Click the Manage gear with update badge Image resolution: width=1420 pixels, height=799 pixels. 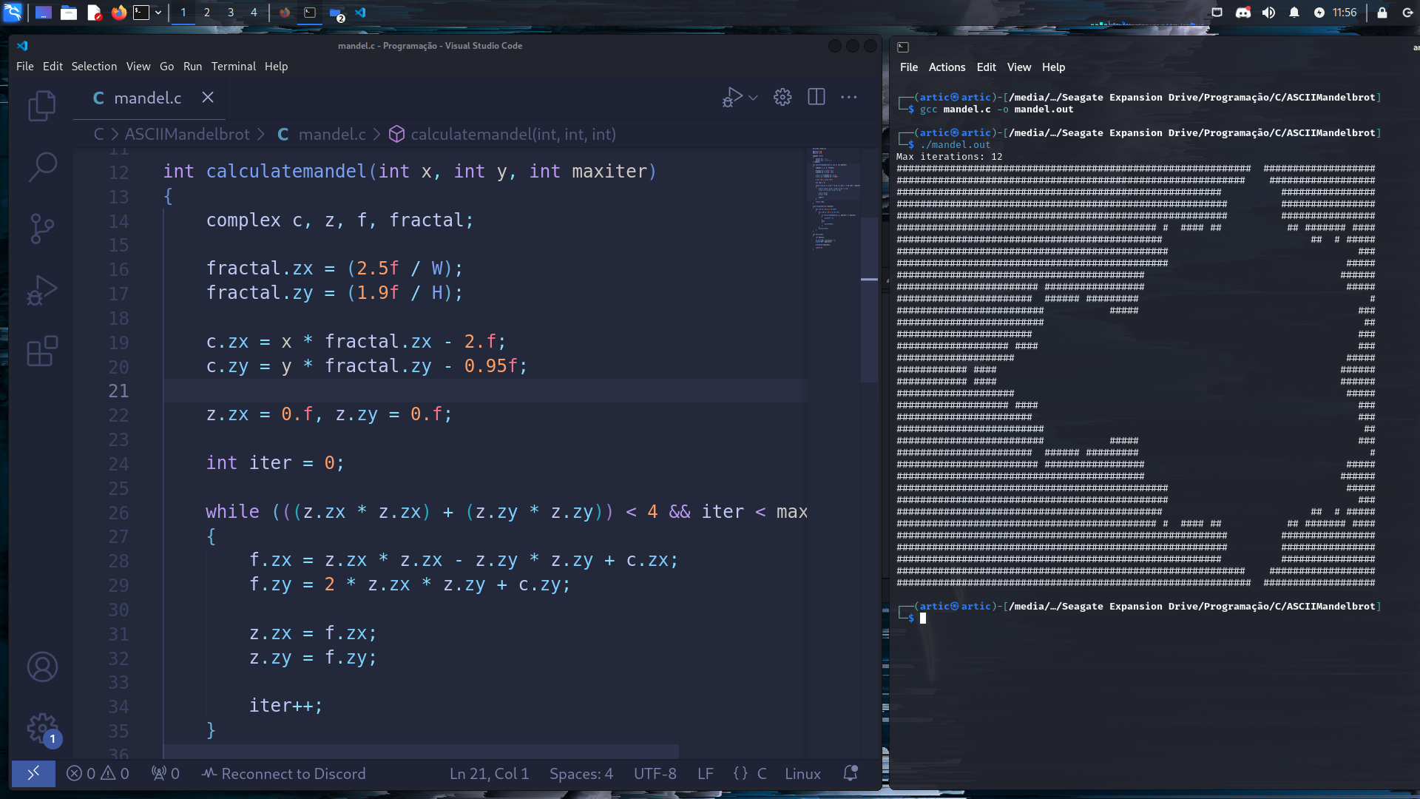pyautogui.click(x=42, y=729)
